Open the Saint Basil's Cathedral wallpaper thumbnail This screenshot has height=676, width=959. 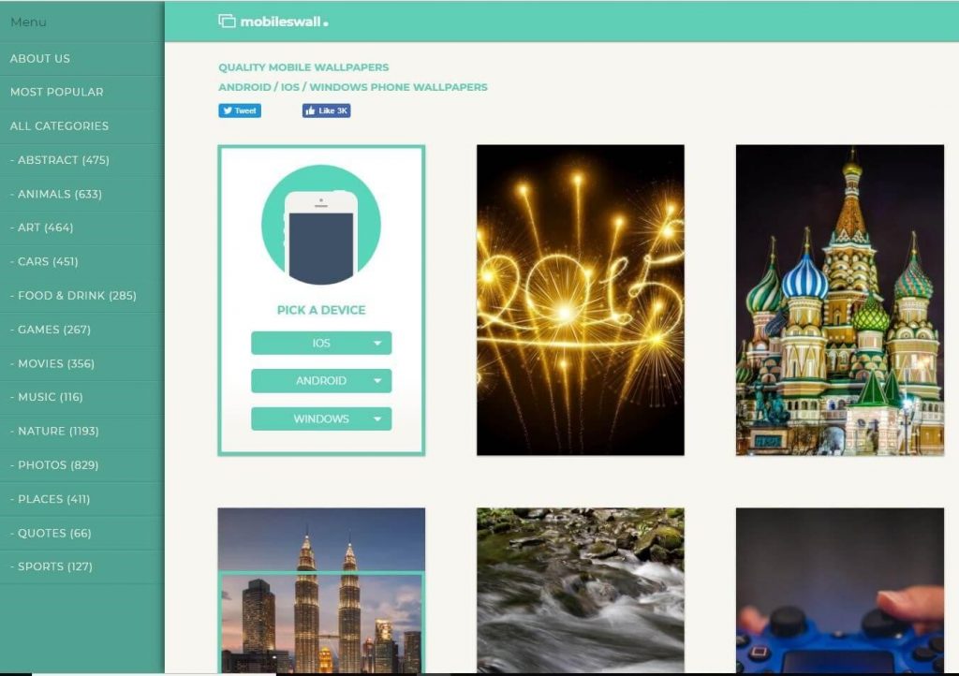click(x=840, y=301)
